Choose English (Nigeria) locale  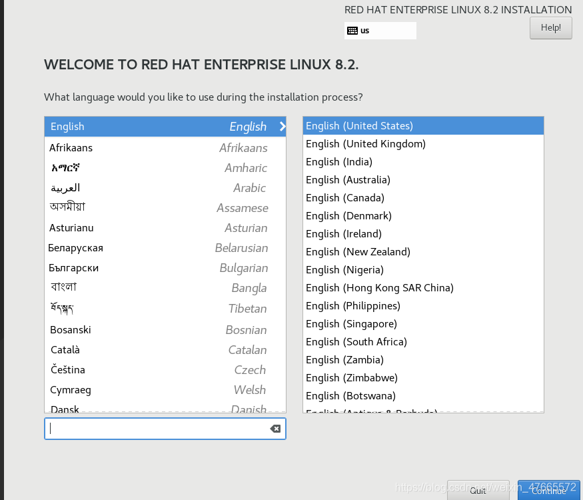point(423,270)
